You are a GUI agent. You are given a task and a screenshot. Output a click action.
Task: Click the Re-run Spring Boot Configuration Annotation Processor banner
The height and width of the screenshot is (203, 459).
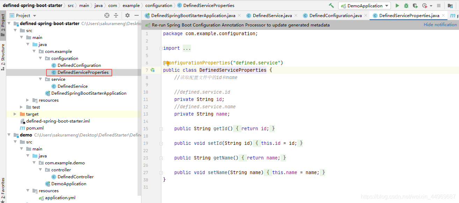coord(241,25)
